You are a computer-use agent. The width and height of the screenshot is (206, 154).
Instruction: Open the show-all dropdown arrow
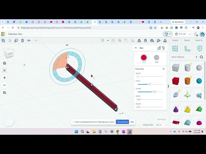coord(108,40)
